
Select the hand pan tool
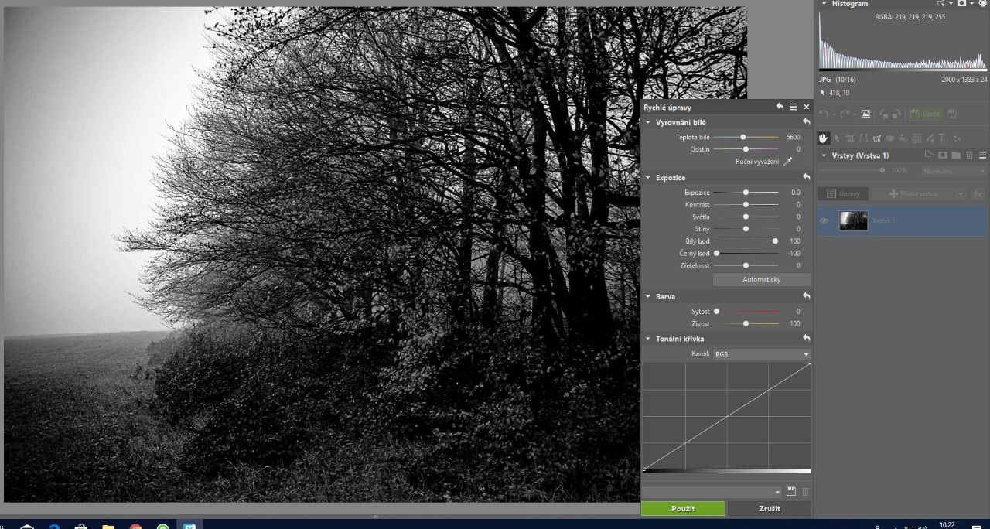click(824, 138)
